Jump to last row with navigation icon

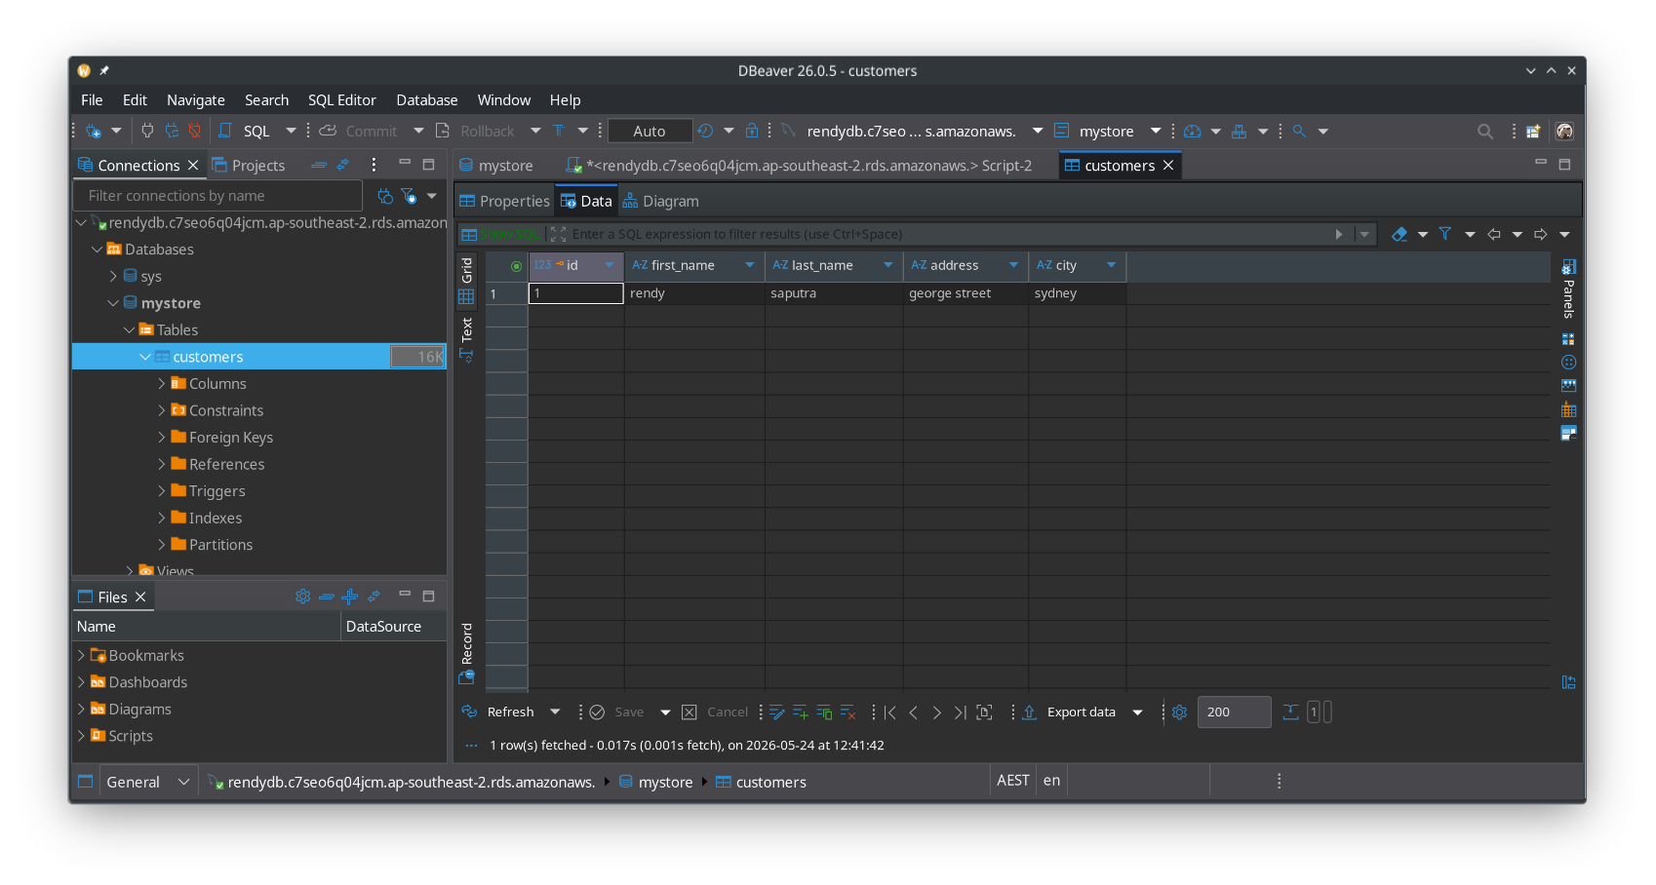961,712
